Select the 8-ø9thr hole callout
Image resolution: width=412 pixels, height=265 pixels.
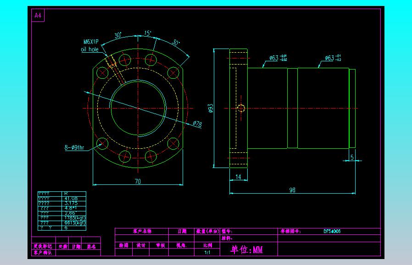(x=74, y=147)
